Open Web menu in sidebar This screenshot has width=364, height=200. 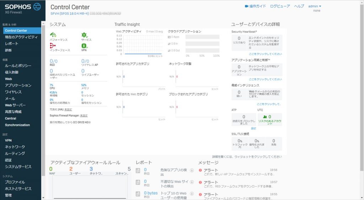coord(9,79)
